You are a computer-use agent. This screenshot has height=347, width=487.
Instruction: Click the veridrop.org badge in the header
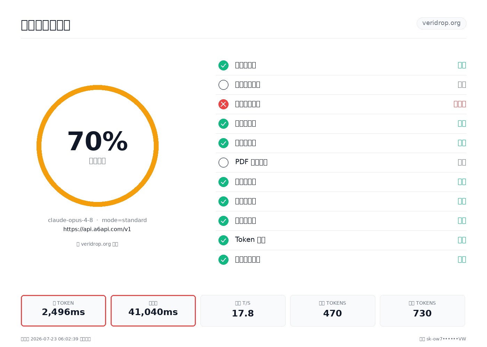(x=441, y=23)
